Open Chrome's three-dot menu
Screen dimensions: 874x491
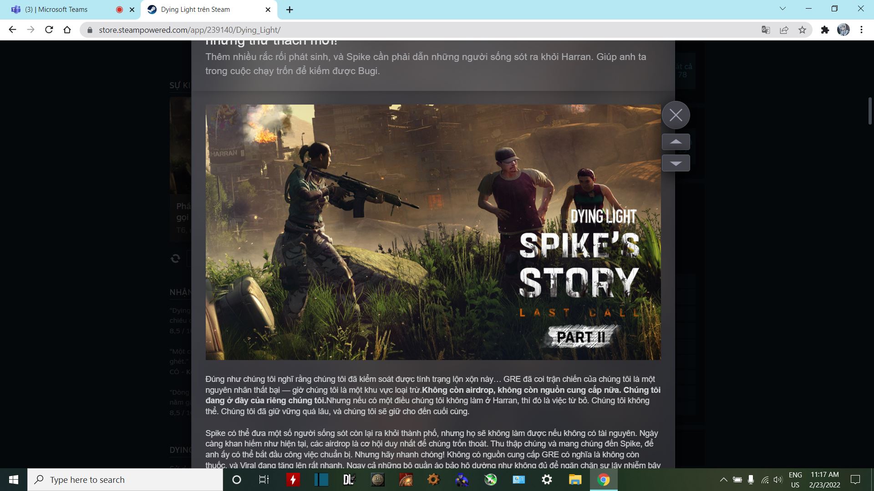coord(862,30)
